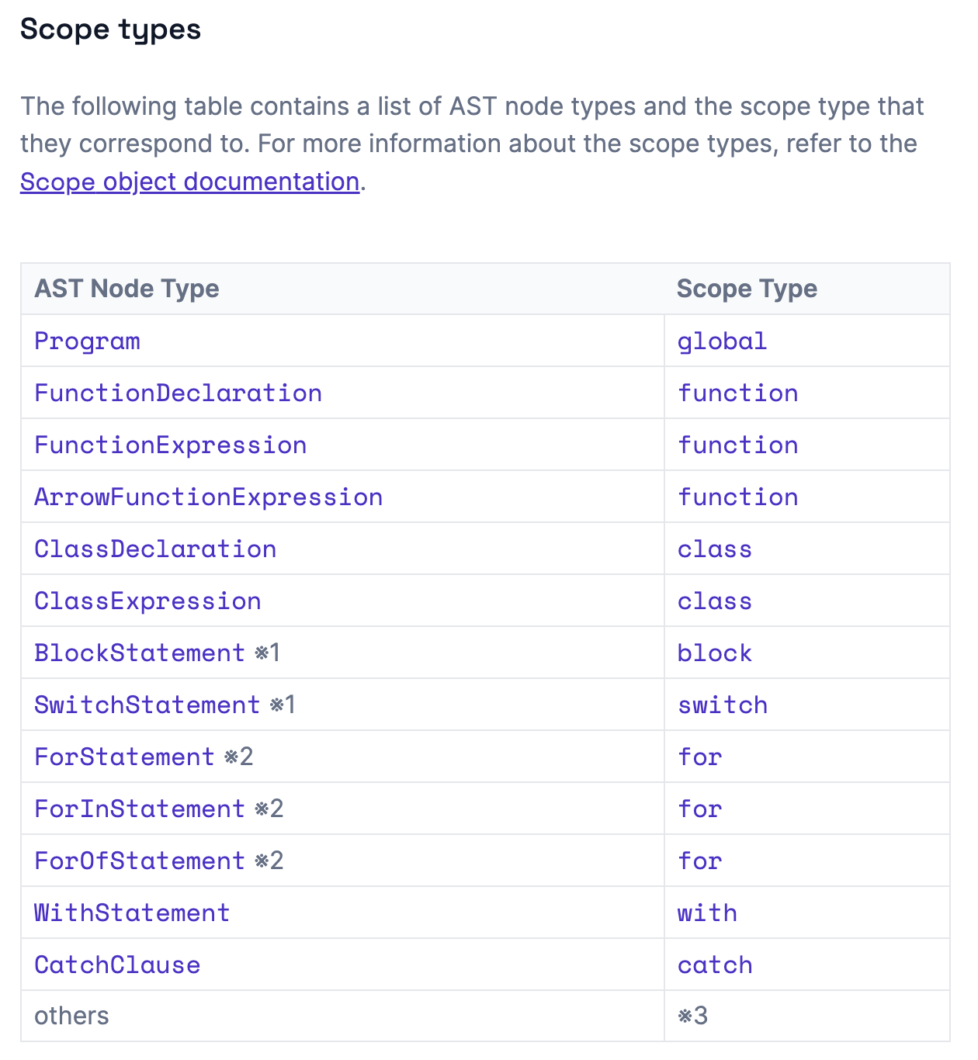Click the ForOfStatement node type
The width and height of the screenshot is (978, 1060).
tap(140, 861)
